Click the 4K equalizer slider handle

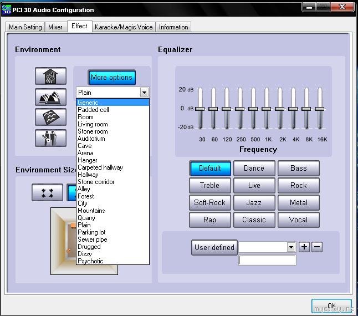tap(293, 109)
